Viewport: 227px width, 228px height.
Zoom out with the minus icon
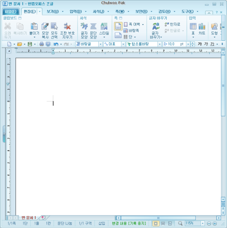pyautogui.click(x=209, y=223)
